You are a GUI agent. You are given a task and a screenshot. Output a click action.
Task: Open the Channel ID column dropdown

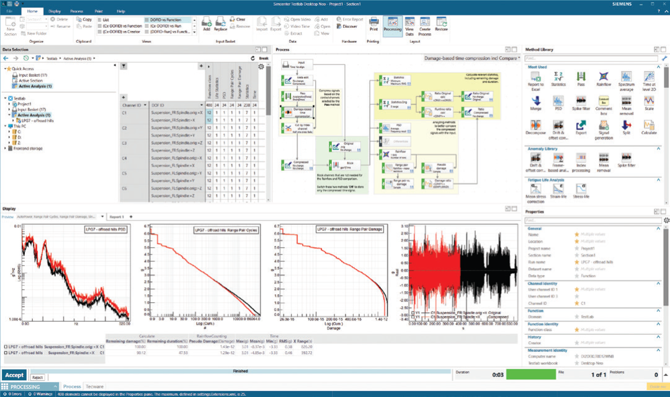[145, 105]
